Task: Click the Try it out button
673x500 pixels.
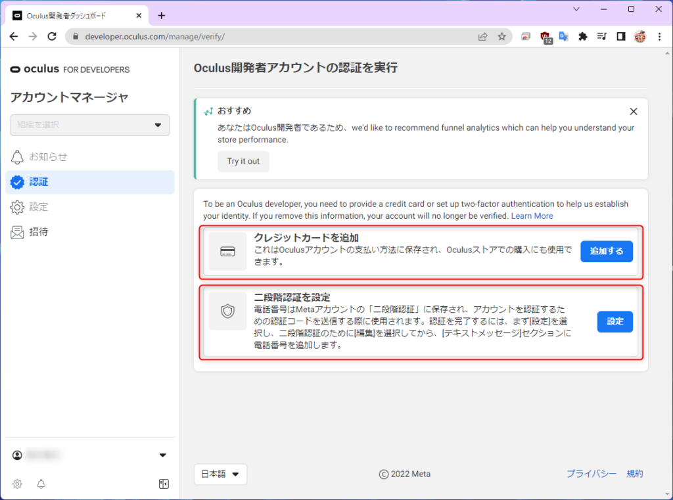Action: pos(243,162)
